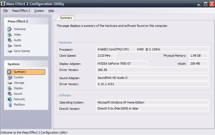
Task: Open the Video settings icon
Action: pyautogui.click(x=10, y=35)
